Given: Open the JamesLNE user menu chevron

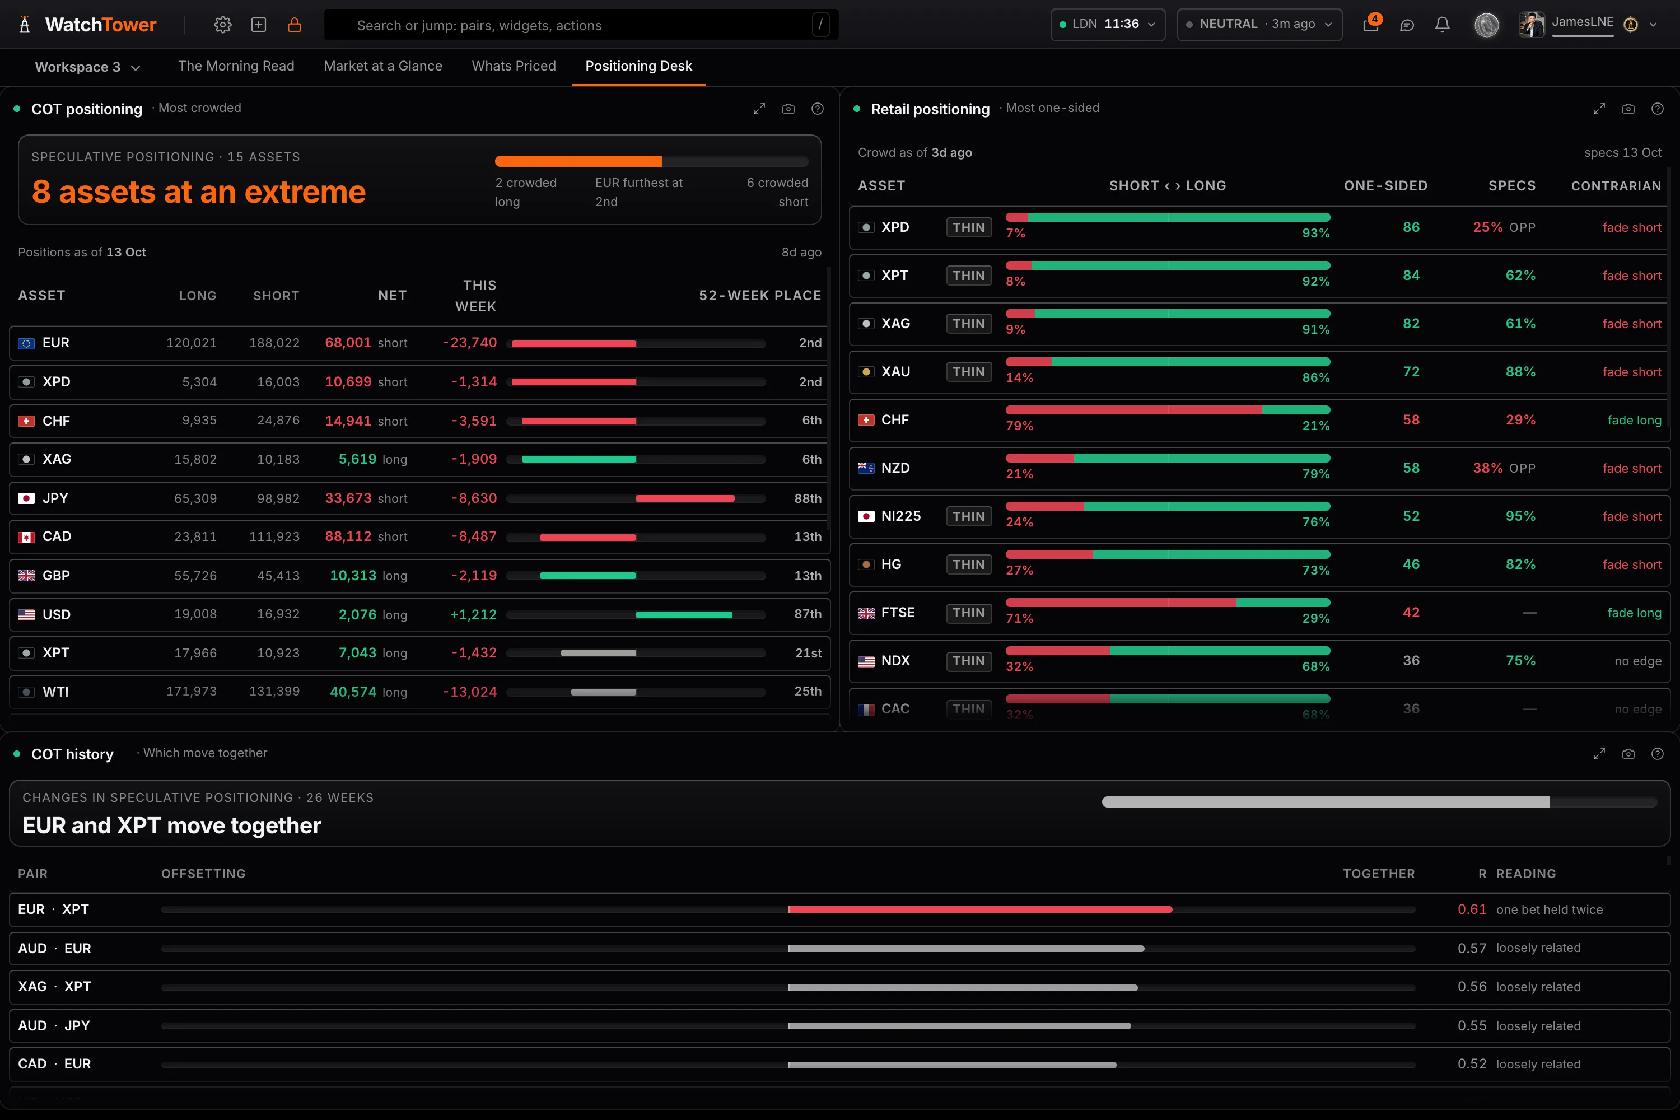Looking at the screenshot, I should [x=1653, y=25].
